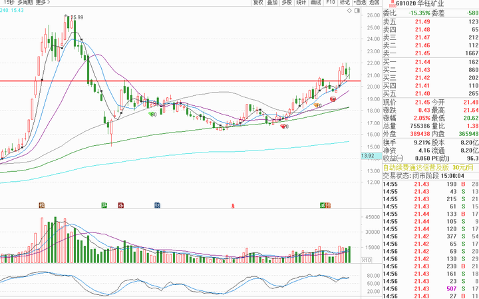Click the 买四 bid row at 21.41
479x299 pixels.
430,86
